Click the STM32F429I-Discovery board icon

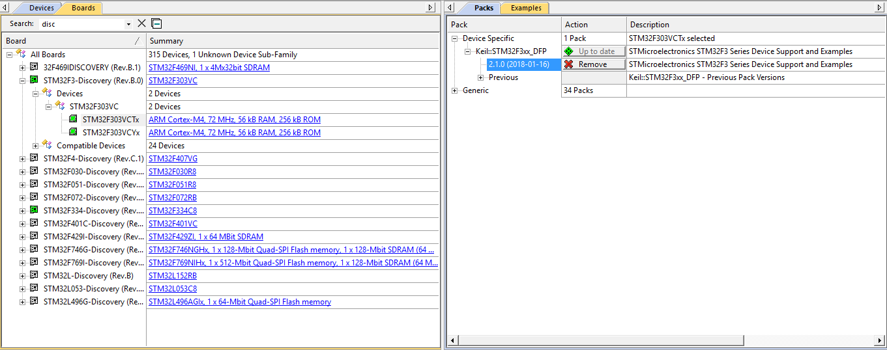[34, 237]
